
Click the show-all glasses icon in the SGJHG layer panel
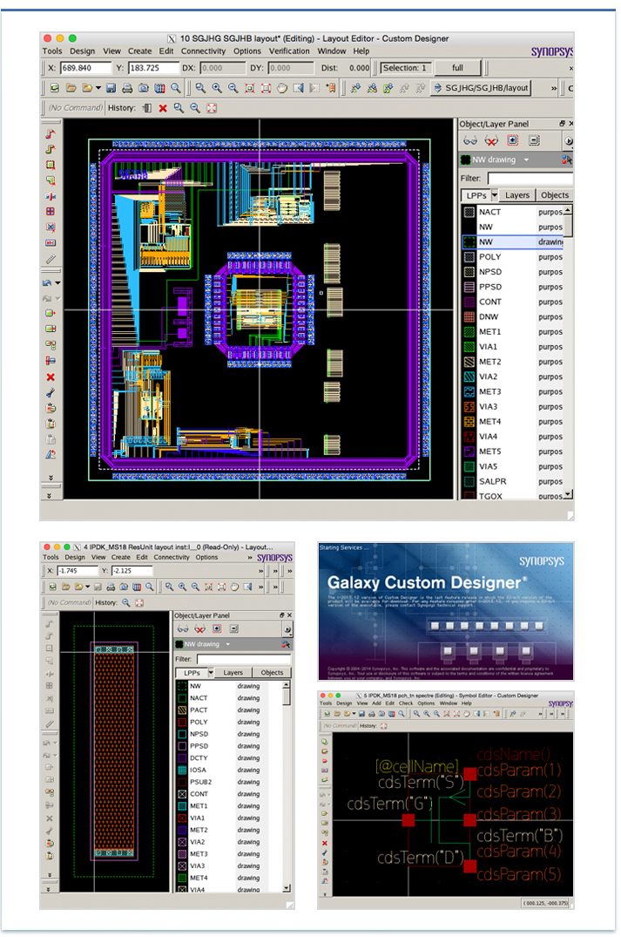pyautogui.click(x=470, y=141)
